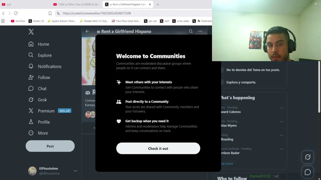Open the floating Grok button

(x=308, y=157)
